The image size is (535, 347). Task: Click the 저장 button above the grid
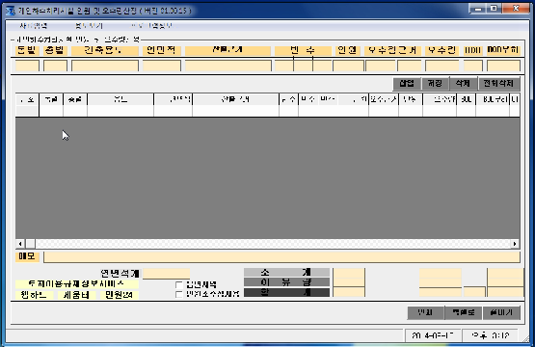[435, 84]
